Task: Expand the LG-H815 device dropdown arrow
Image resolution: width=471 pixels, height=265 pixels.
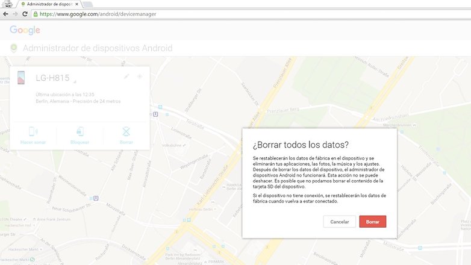Action: (75, 81)
